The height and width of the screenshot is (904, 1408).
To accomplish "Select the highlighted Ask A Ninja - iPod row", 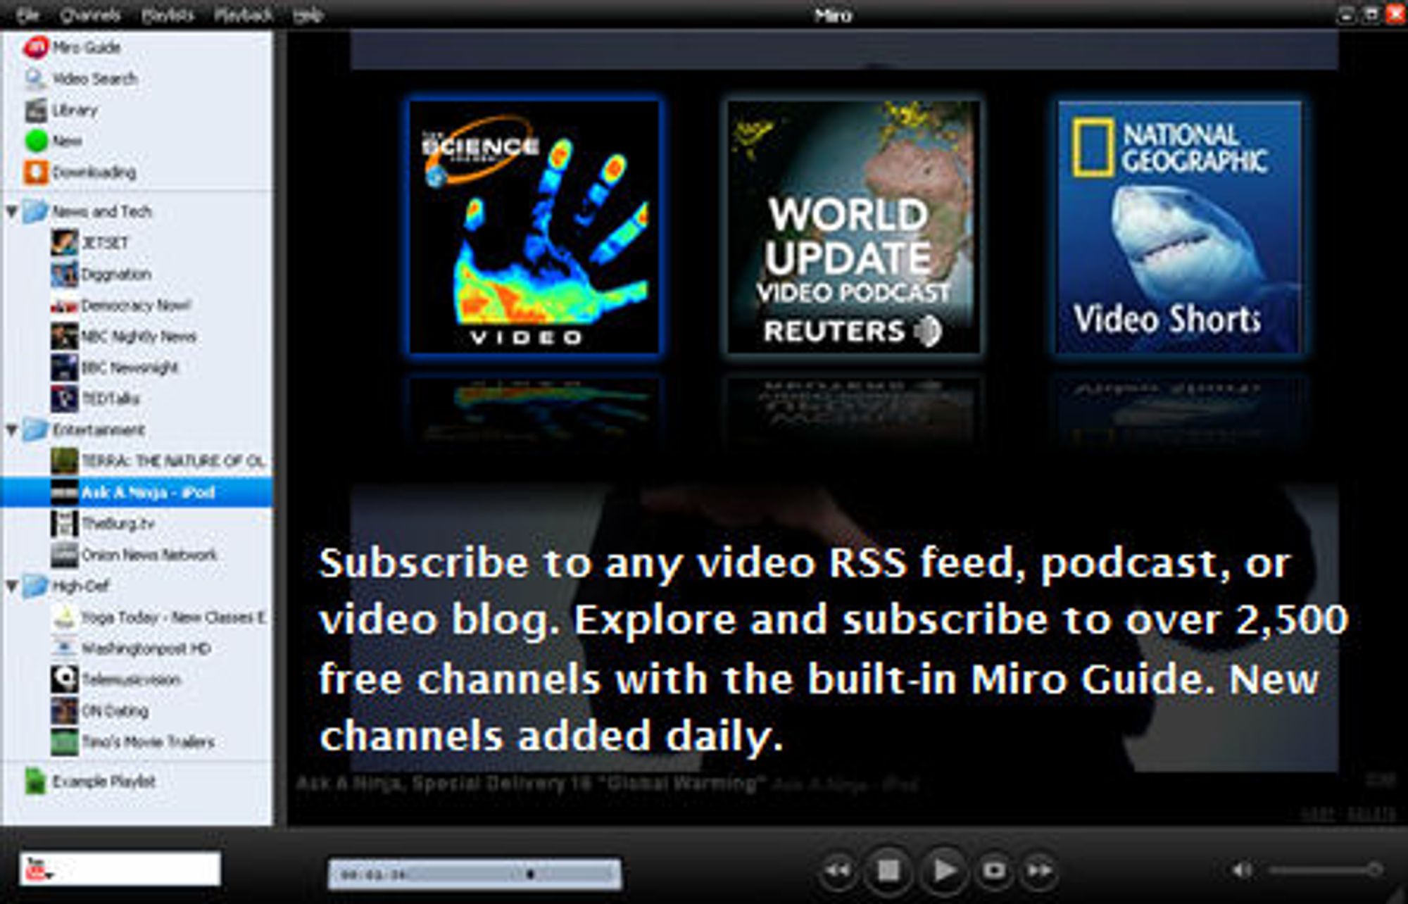I will [x=137, y=492].
